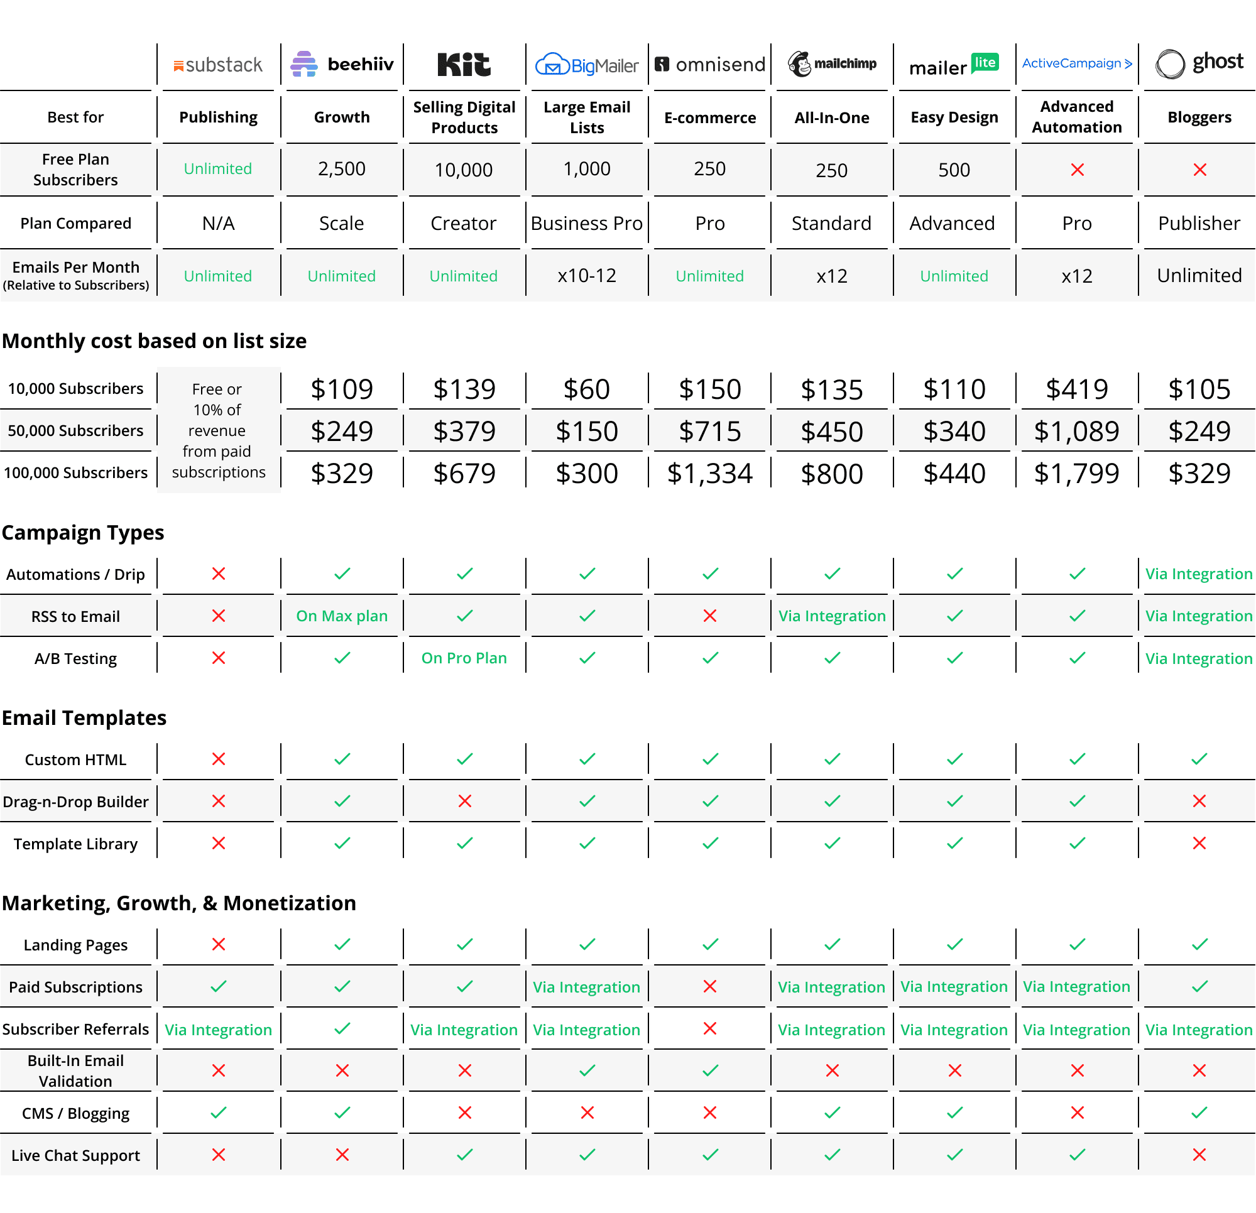Toggle beehiiv's Automations / Drip checkmark
Screen dimensions: 1256x1213
[x=342, y=574]
